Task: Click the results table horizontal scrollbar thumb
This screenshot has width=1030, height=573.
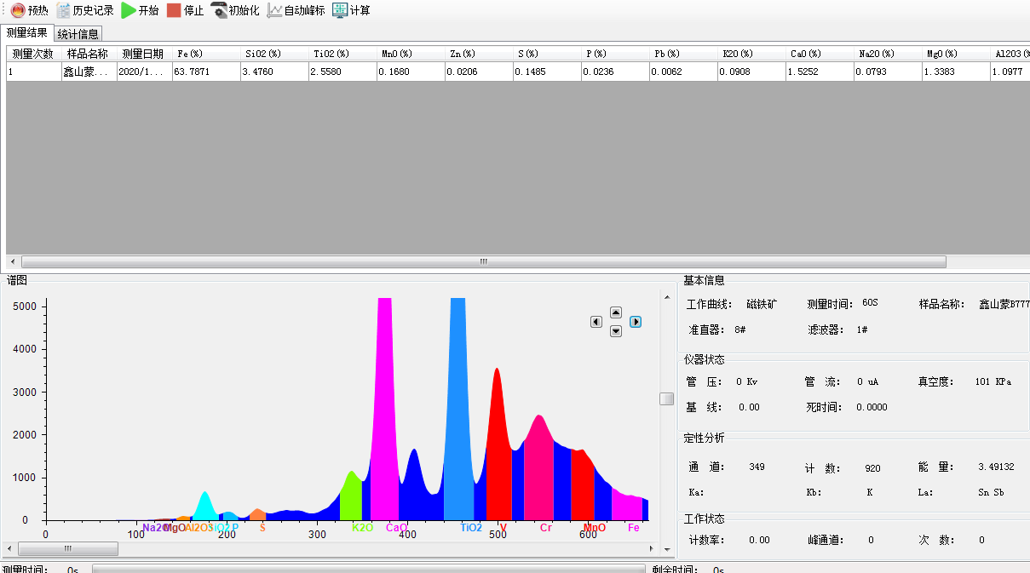Action: (x=483, y=262)
